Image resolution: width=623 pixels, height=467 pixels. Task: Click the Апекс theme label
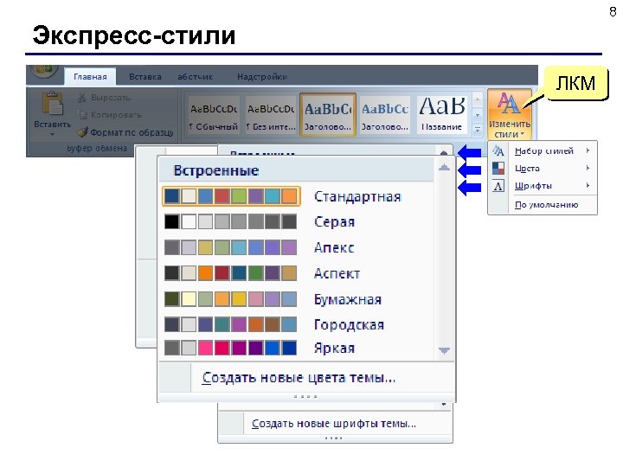click(x=334, y=247)
